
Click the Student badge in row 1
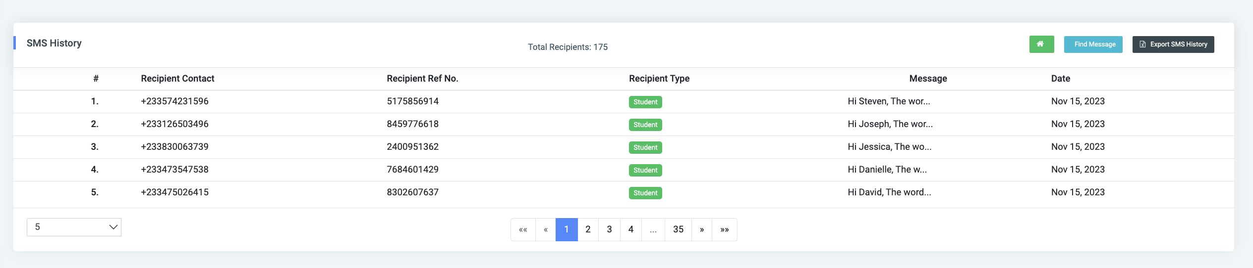[645, 102]
